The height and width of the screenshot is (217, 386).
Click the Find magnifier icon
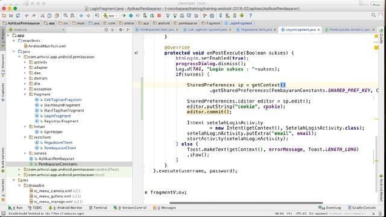tap(66, 16)
